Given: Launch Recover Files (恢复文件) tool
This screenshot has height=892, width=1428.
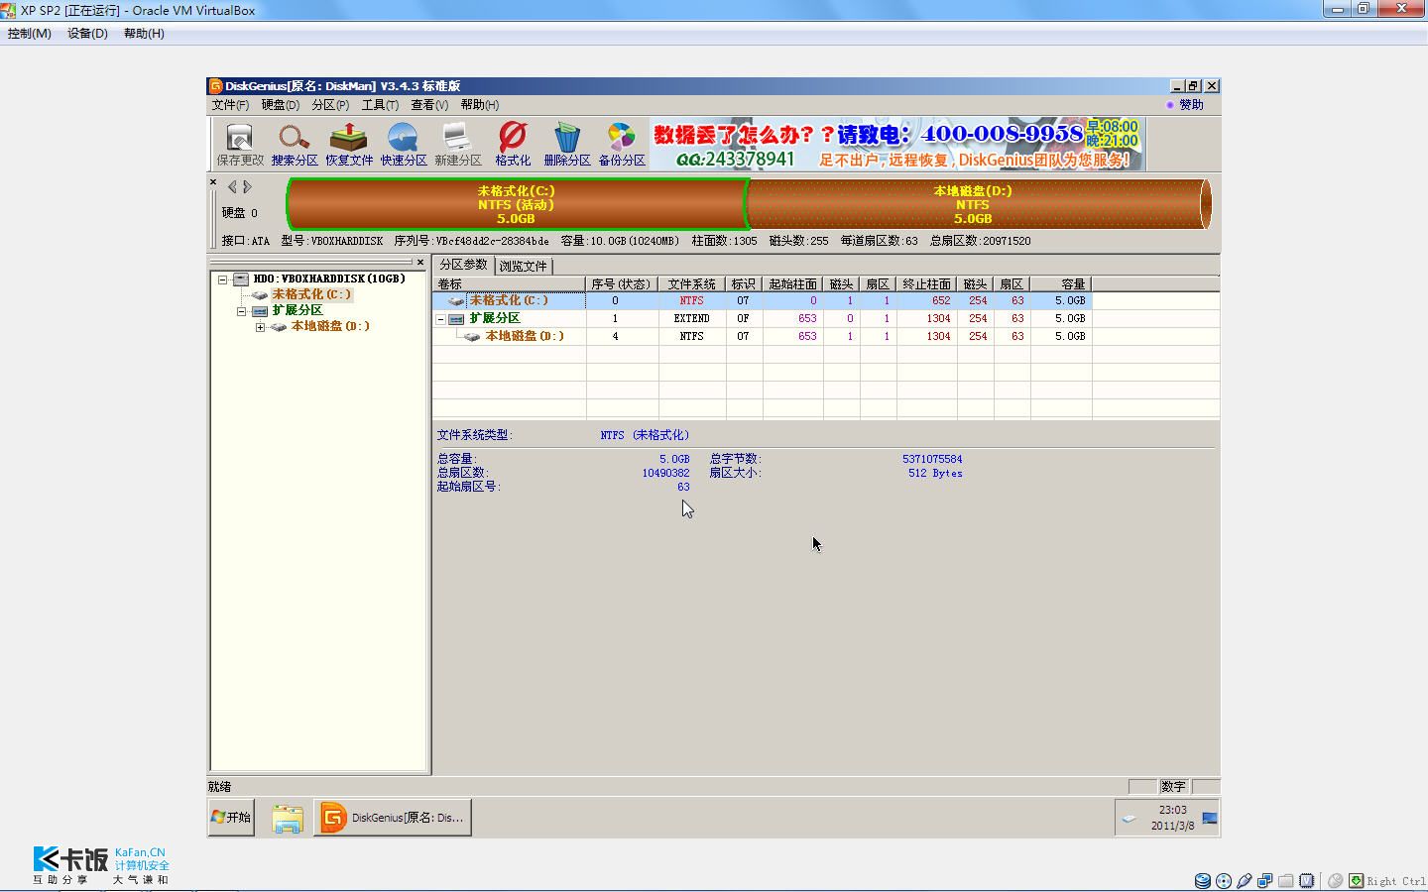Looking at the screenshot, I should point(349,144).
